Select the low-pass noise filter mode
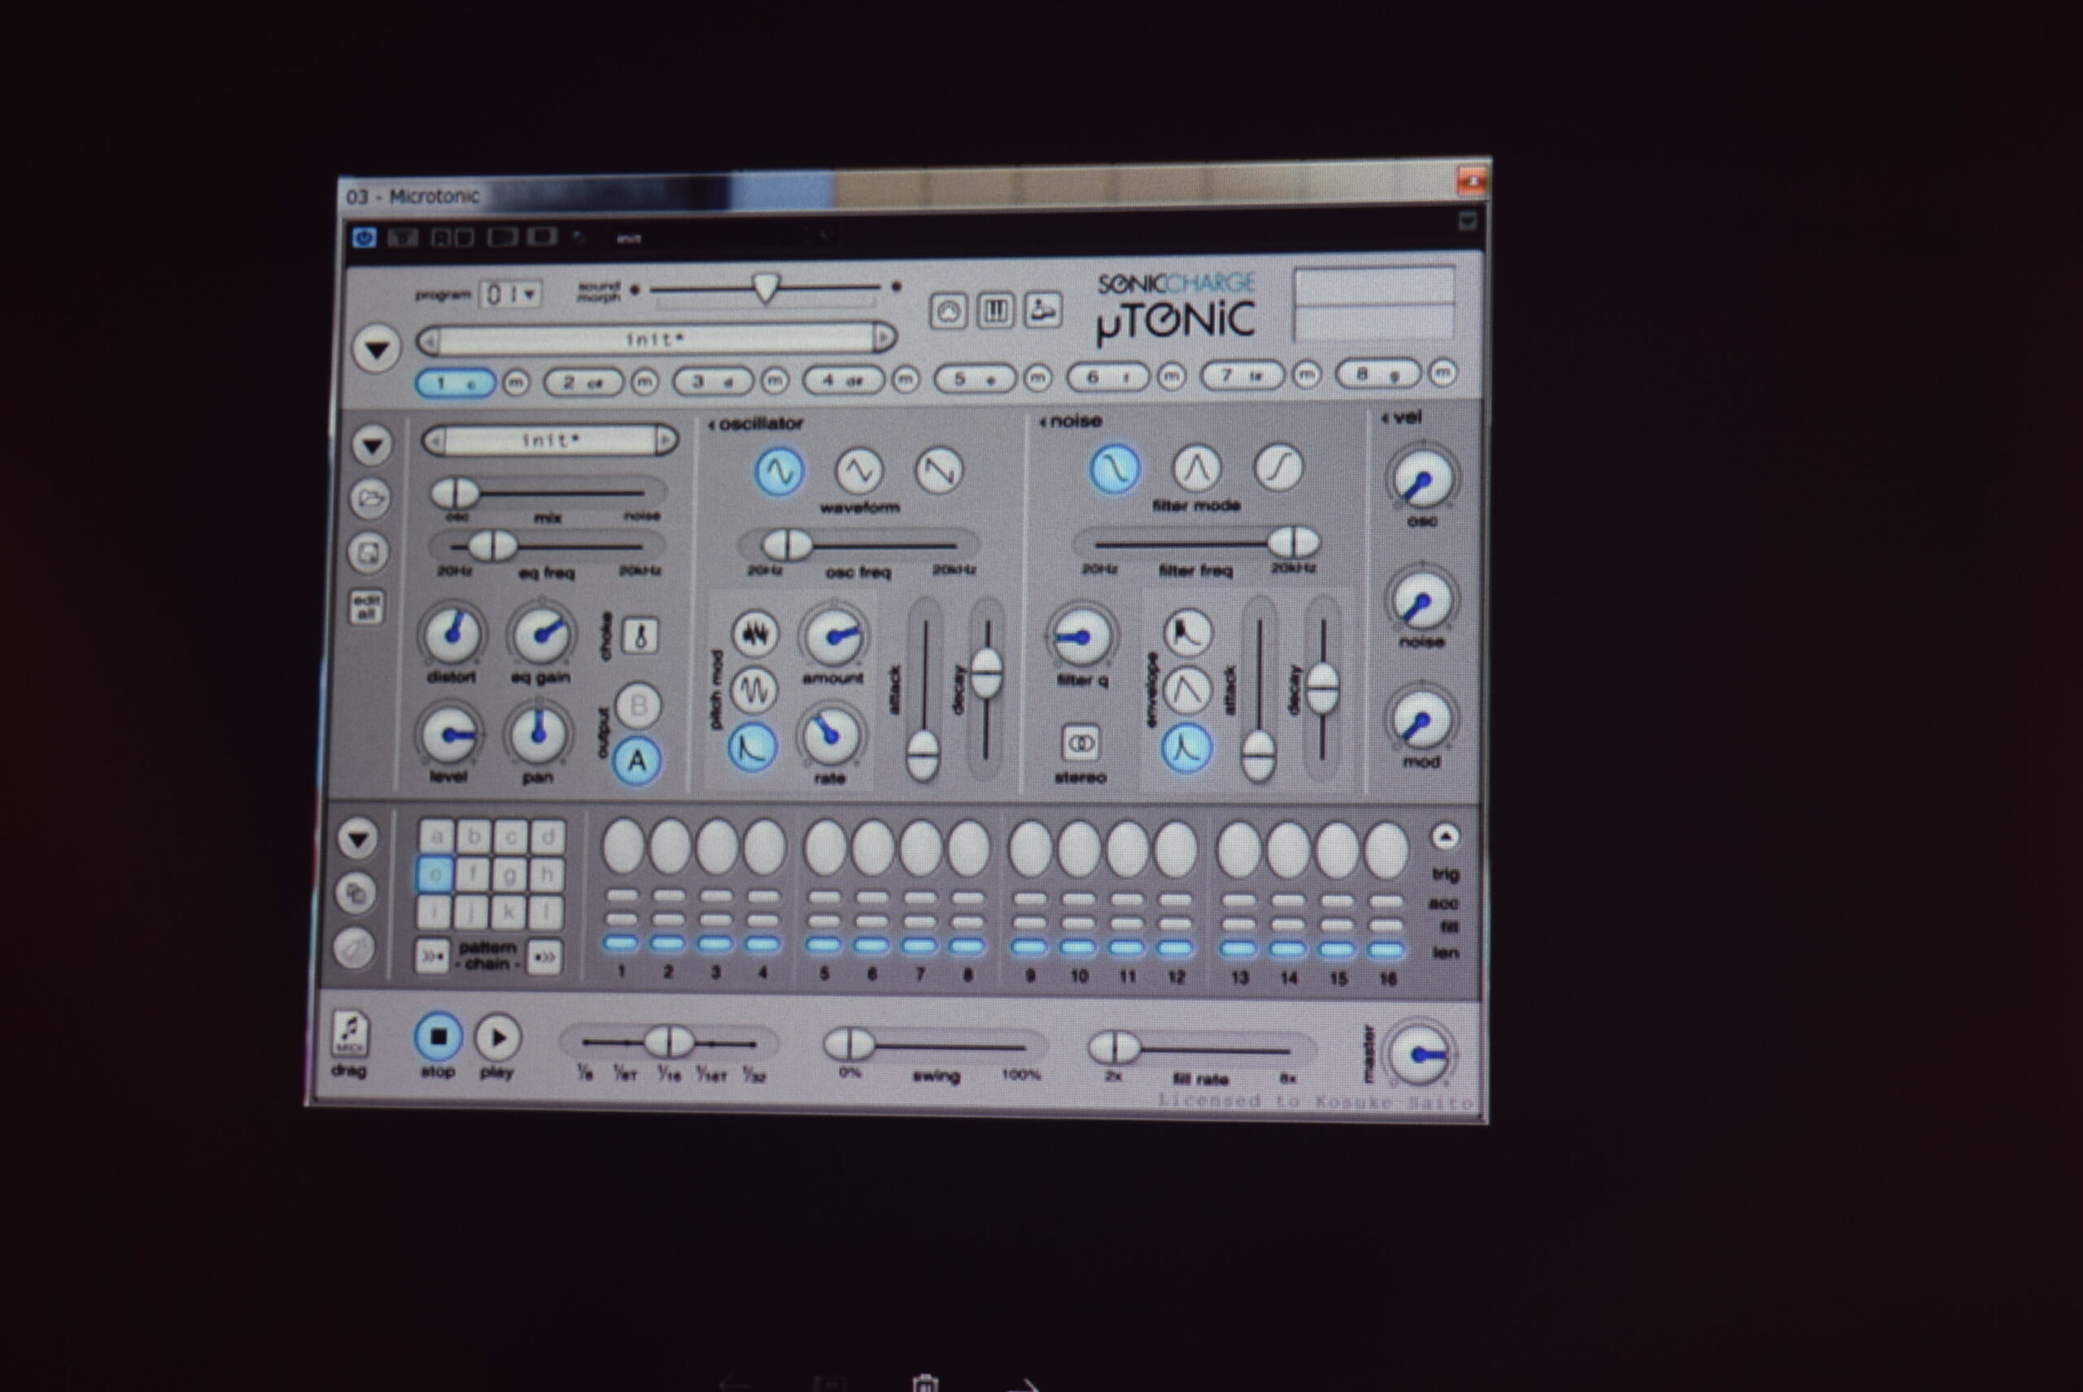Viewport: 2083px width, 1392px height. pos(1114,469)
